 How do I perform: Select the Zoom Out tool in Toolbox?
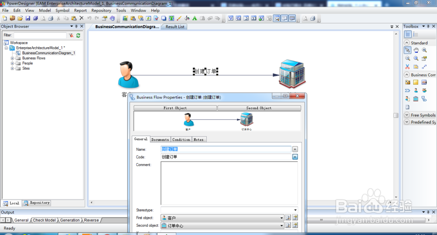pyautogui.click(x=407, y=58)
